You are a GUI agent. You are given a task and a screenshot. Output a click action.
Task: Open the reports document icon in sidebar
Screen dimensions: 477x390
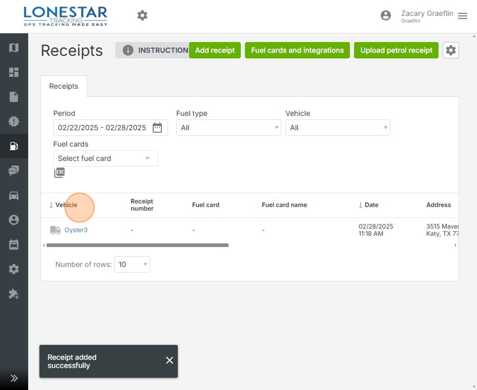14,97
